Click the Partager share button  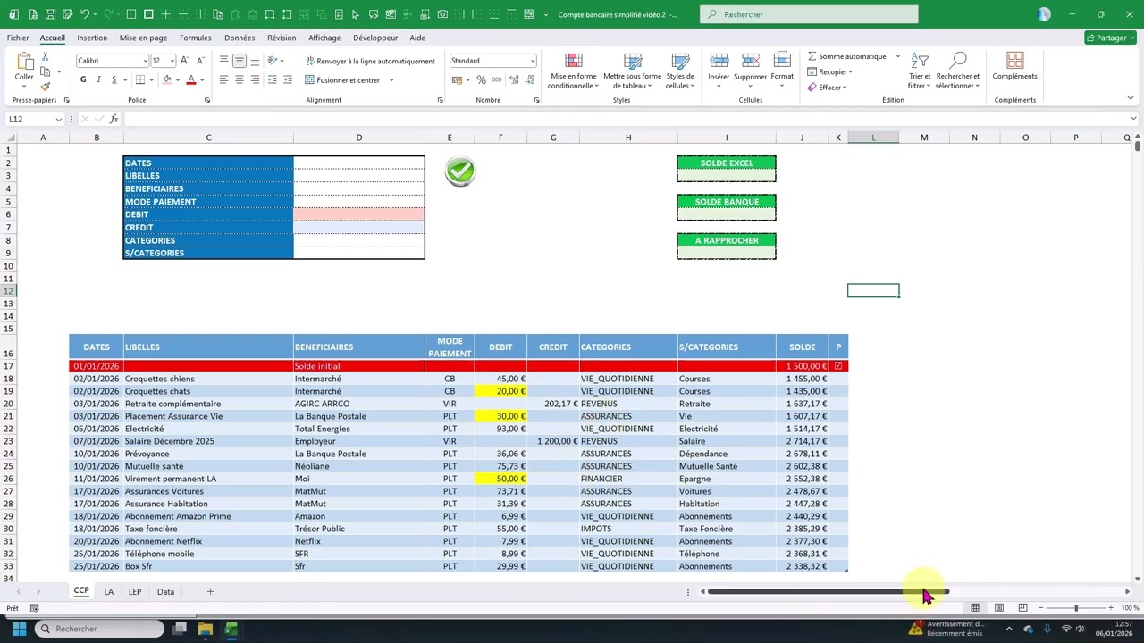[x=1110, y=38]
